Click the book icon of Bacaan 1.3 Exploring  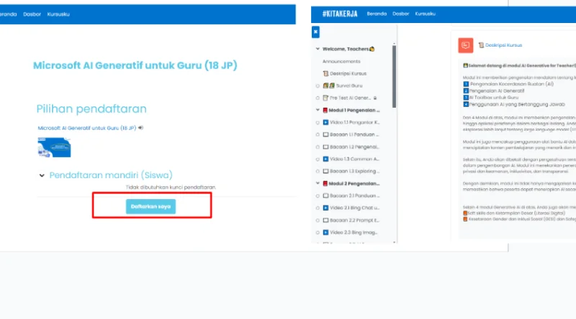(325, 171)
